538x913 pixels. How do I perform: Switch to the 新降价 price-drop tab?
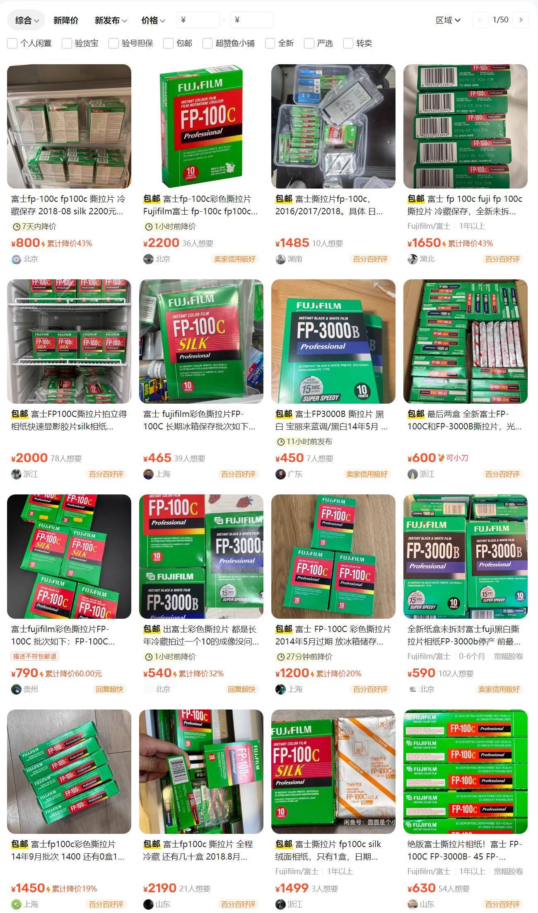pyautogui.click(x=66, y=20)
